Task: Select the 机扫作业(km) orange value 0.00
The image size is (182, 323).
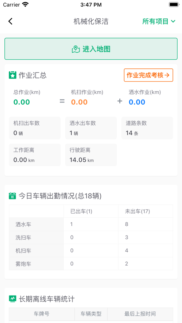Action: click(79, 102)
